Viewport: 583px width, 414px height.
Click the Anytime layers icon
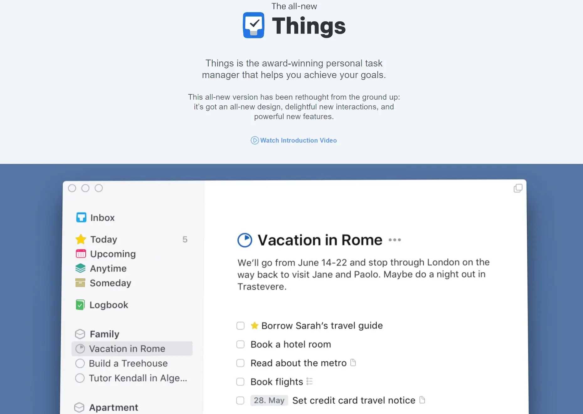(81, 268)
